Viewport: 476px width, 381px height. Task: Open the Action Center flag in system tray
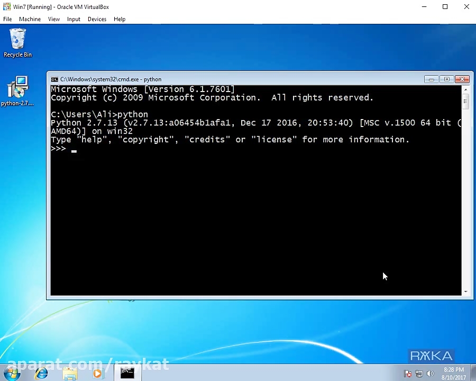tap(407, 373)
